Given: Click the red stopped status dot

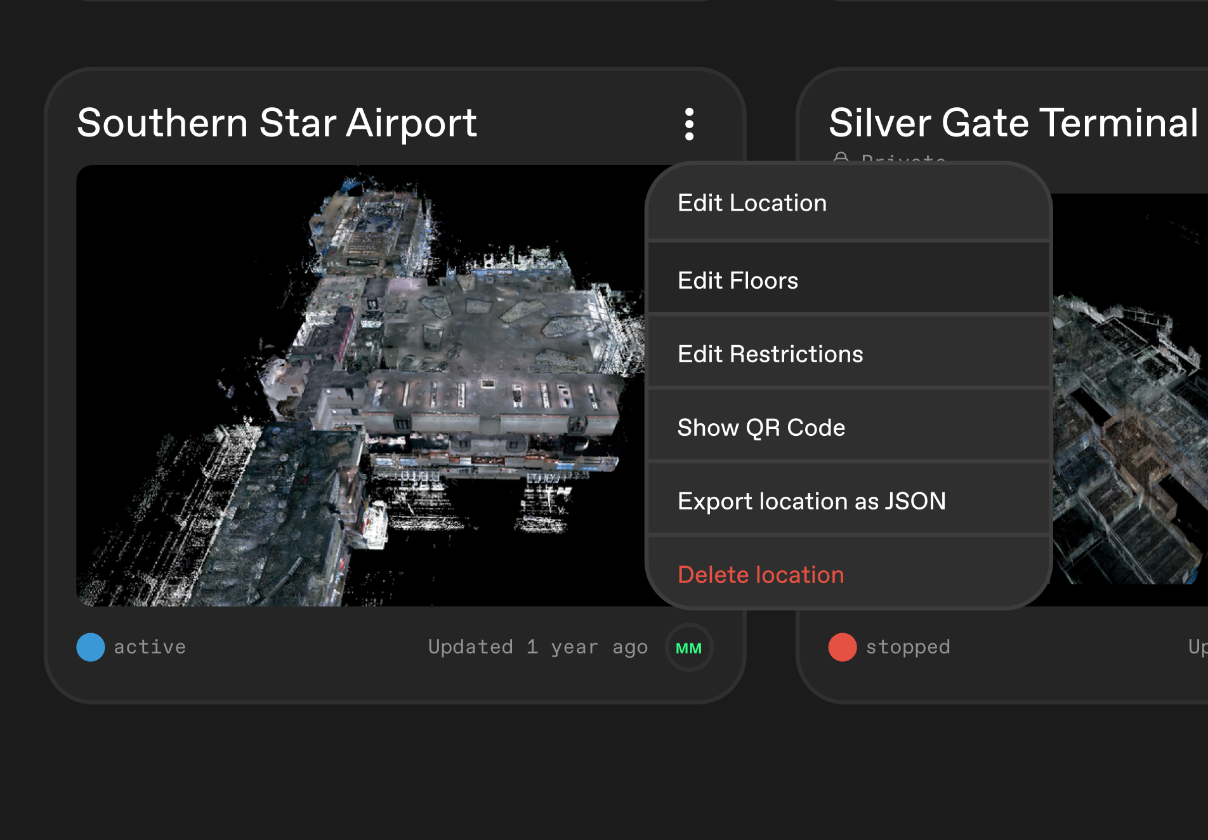Looking at the screenshot, I should point(843,647).
